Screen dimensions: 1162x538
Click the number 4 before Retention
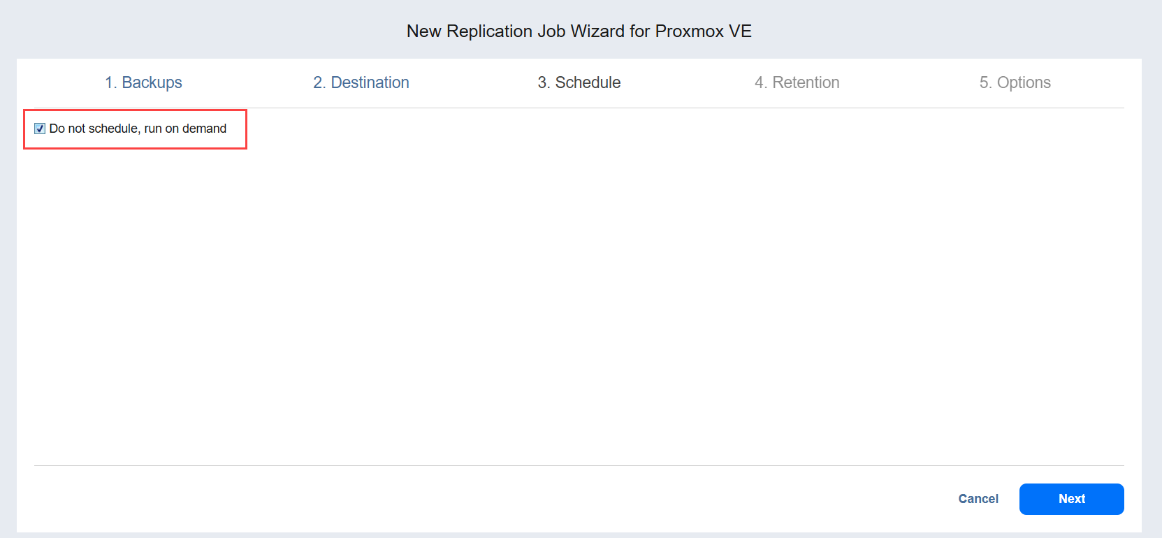coord(760,82)
